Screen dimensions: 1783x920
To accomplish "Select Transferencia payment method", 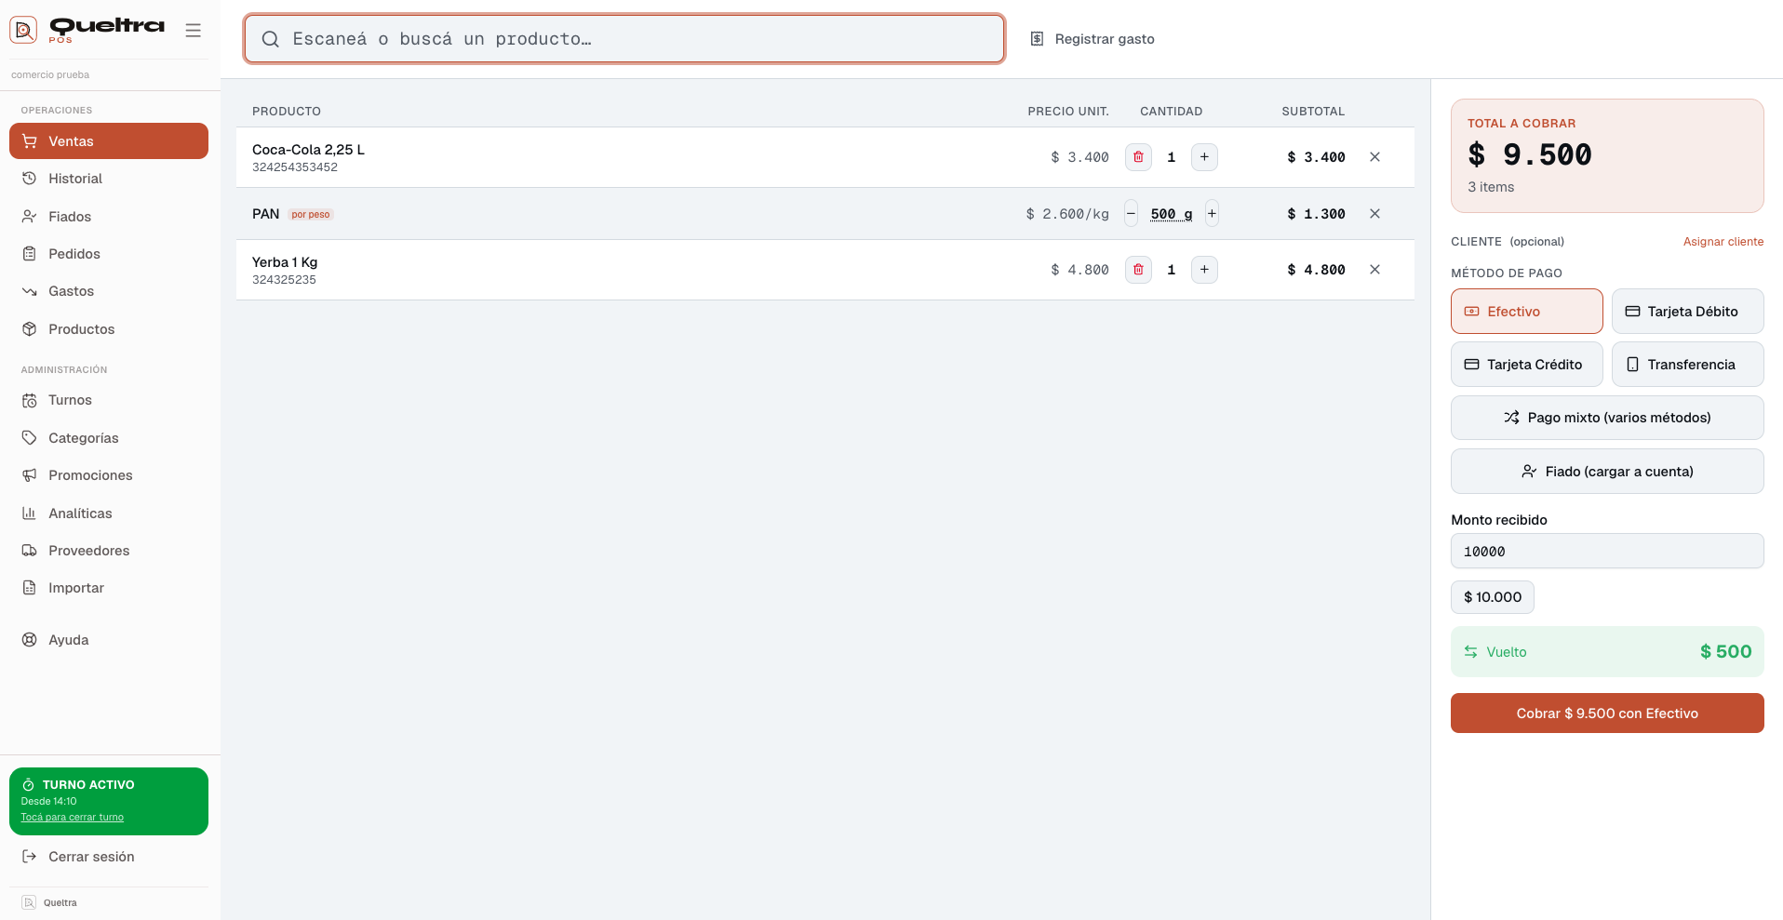I will pos(1687,365).
